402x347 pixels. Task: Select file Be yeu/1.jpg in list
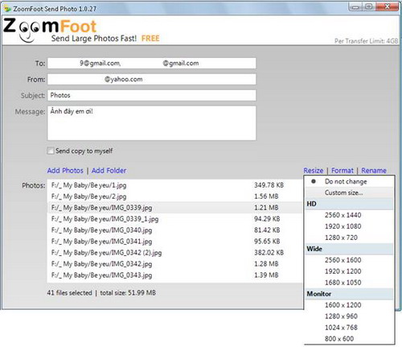click(x=174, y=185)
